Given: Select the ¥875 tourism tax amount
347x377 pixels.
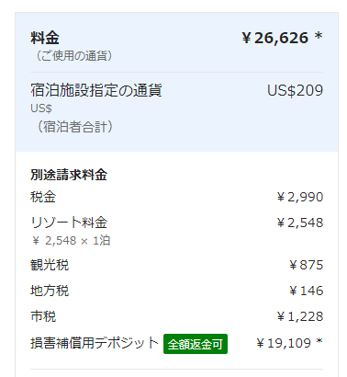Looking at the screenshot, I should tap(306, 265).
